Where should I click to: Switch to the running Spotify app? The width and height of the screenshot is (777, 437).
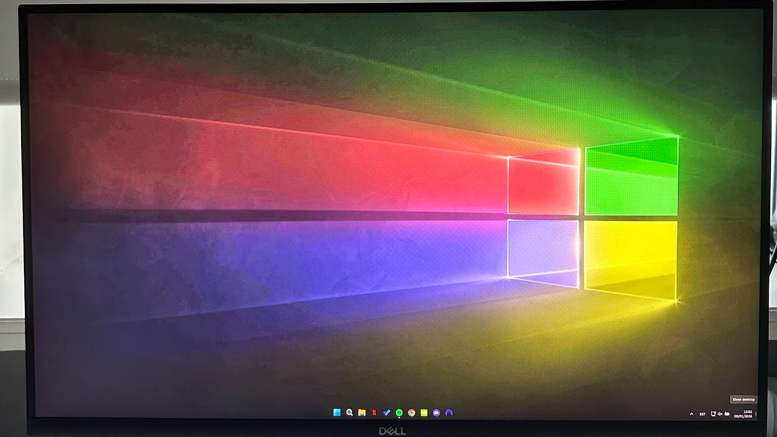pyautogui.click(x=399, y=412)
